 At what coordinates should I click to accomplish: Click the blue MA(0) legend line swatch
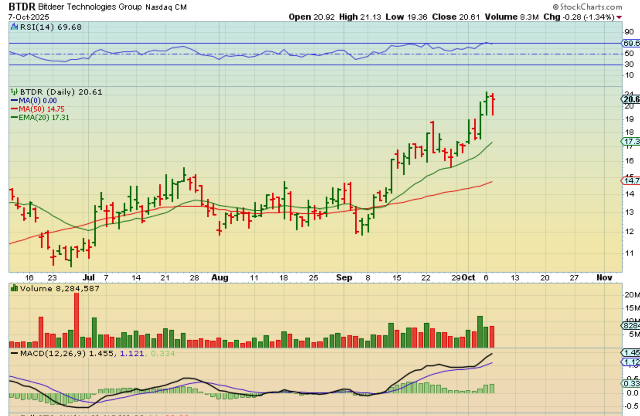[15, 100]
